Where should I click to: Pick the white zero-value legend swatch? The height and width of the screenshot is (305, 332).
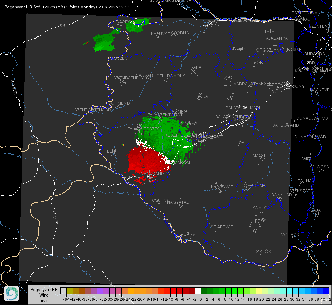198,291
